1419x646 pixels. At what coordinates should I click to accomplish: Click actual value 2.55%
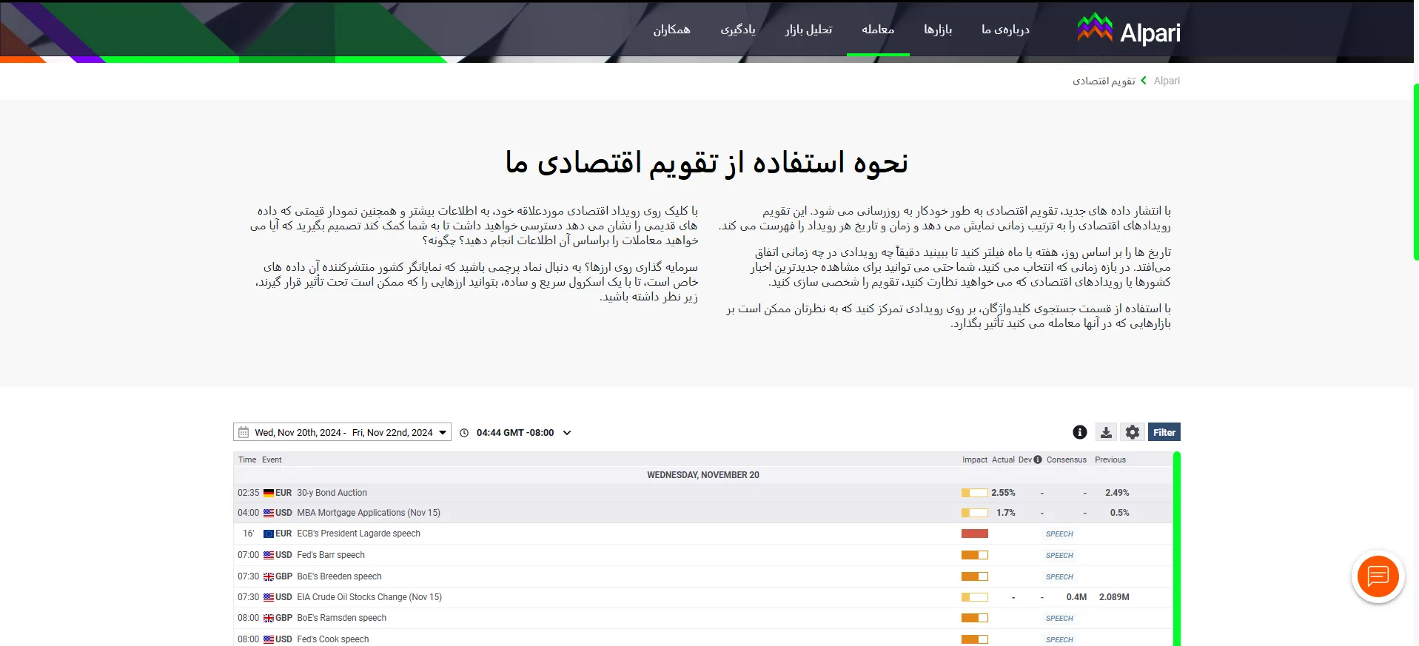pyautogui.click(x=1003, y=493)
